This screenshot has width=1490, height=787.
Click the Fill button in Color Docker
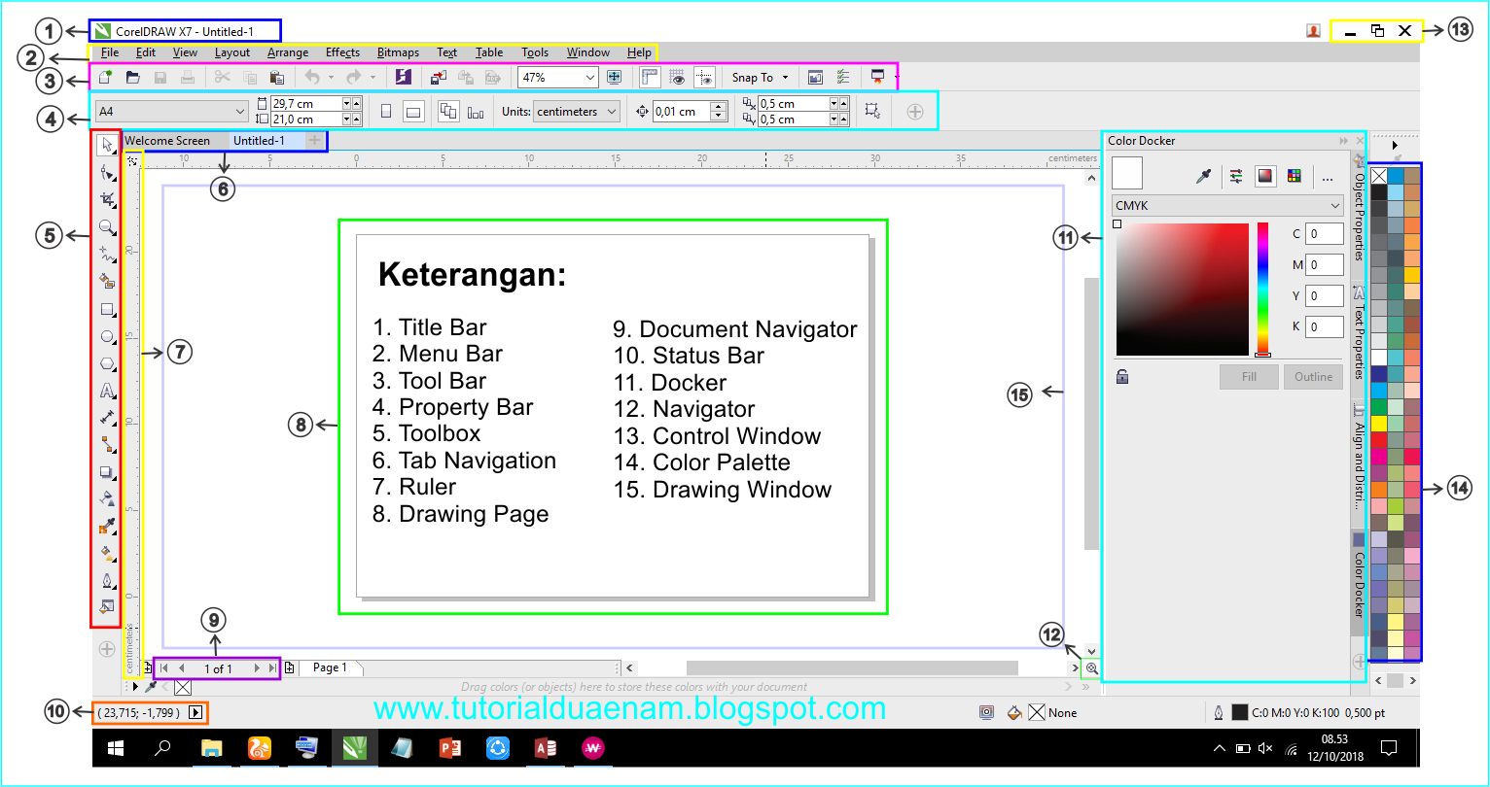(1249, 377)
